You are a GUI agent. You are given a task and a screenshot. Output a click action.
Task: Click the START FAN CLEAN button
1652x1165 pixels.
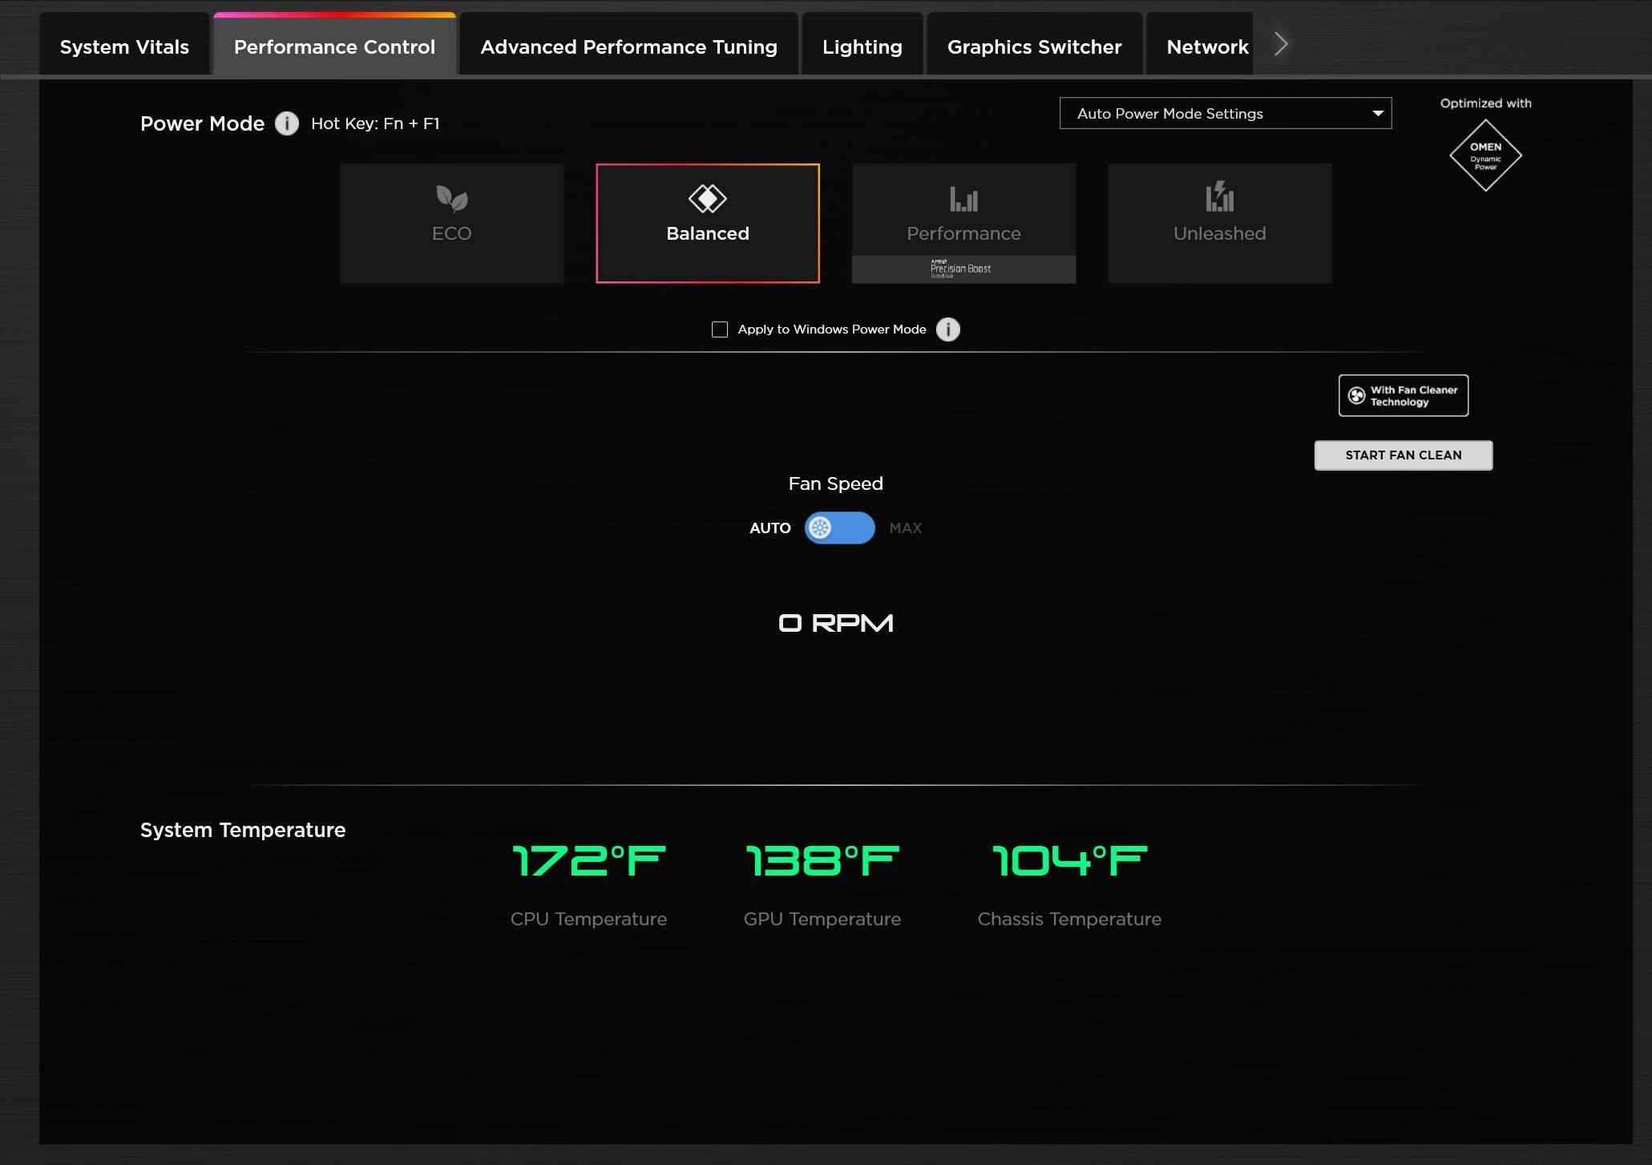(1403, 455)
